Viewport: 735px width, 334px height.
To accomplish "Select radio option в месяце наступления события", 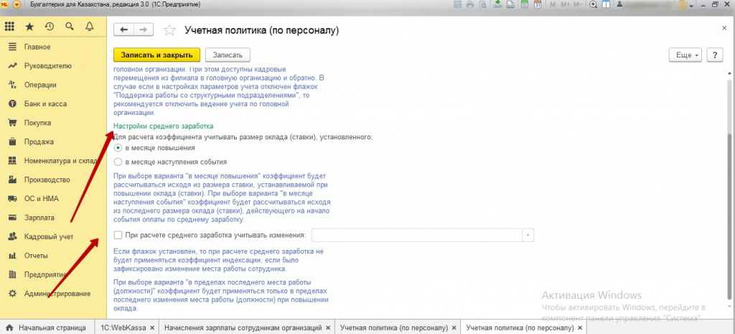I will tap(118, 162).
